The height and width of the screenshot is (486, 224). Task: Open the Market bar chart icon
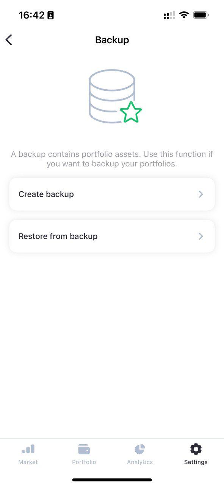pos(28,449)
